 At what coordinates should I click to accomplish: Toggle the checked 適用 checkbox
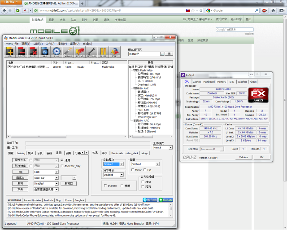coord(62,160)
